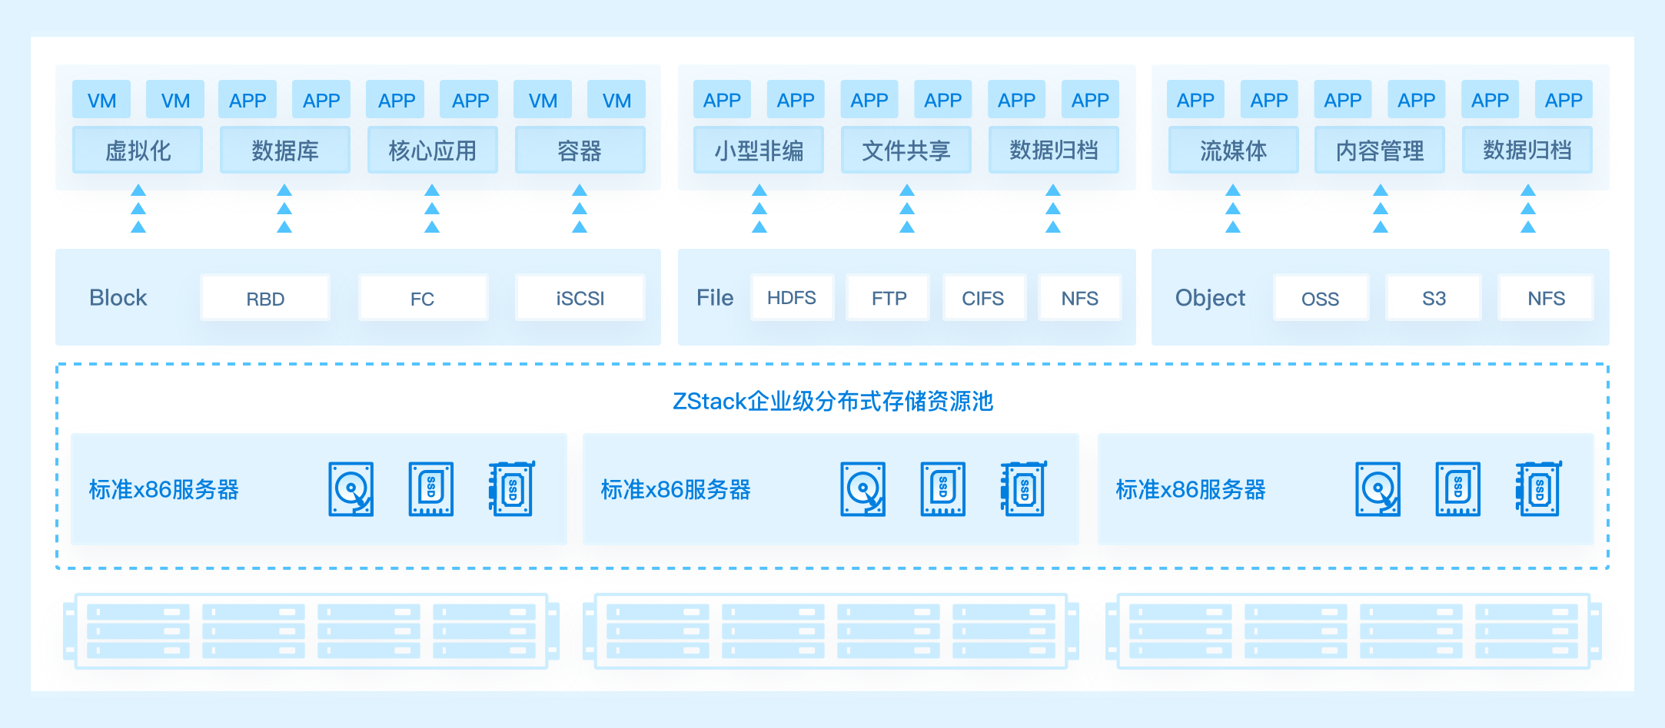
Task: Click the OSS protocol box
Action: coord(1321,298)
